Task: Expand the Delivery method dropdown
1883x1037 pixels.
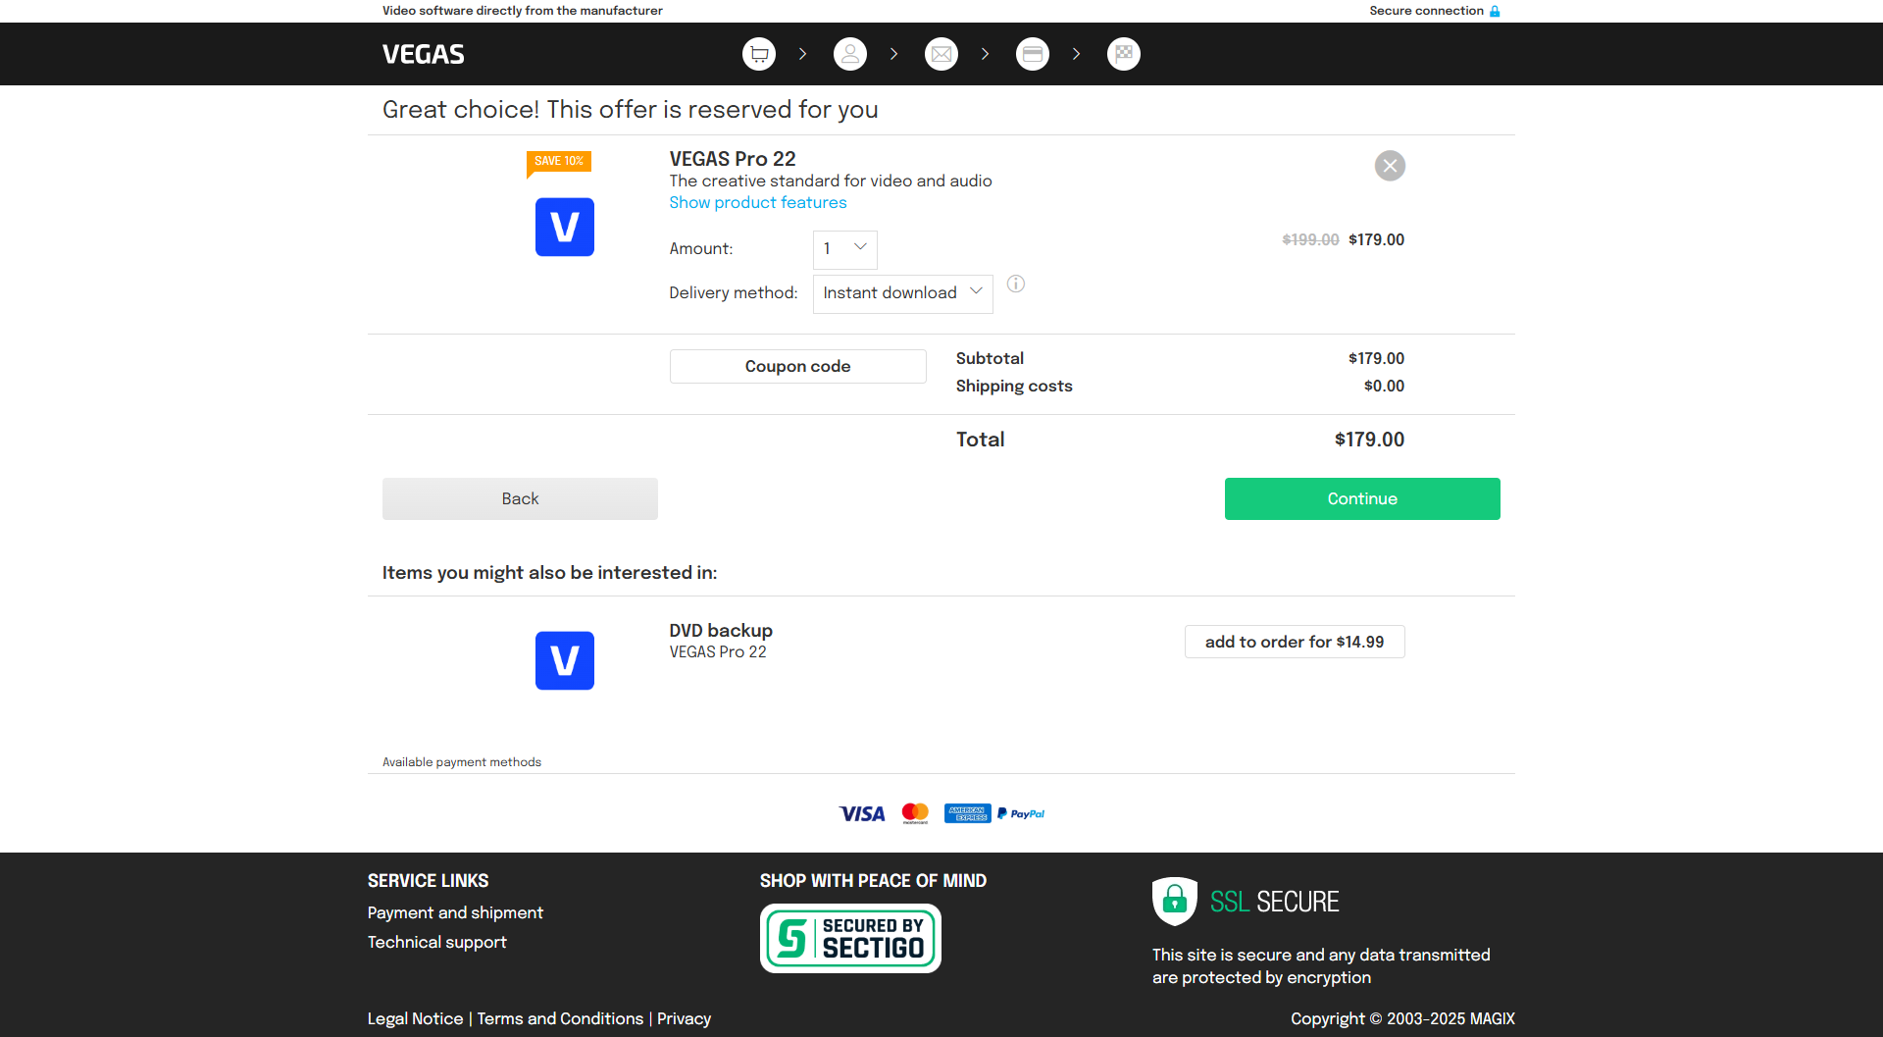Action: pyautogui.click(x=902, y=293)
